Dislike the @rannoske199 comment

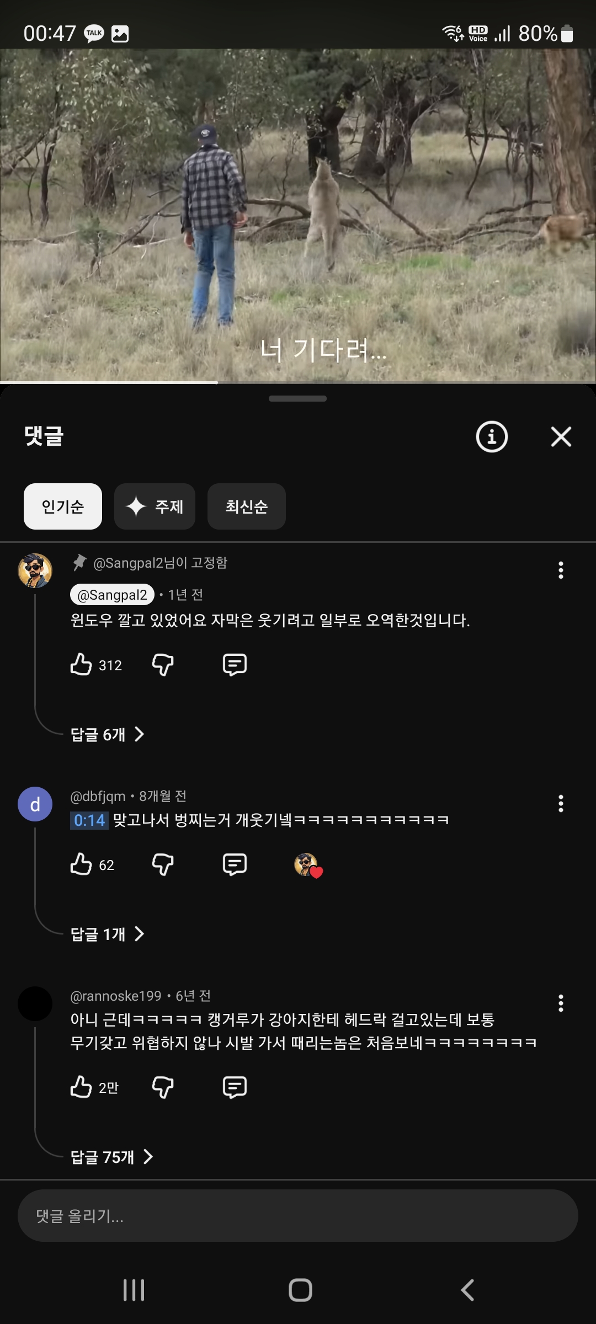[163, 1087]
